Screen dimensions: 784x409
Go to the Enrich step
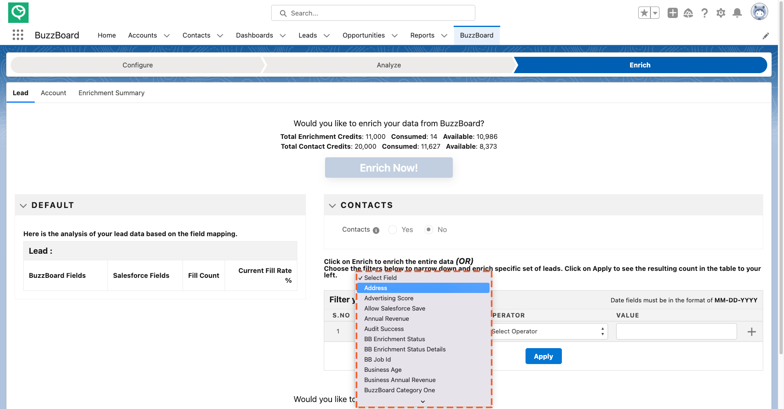(640, 65)
